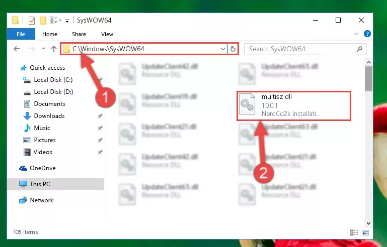
Task: Select OneDrive in navigation pane
Action: click(x=38, y=168)
